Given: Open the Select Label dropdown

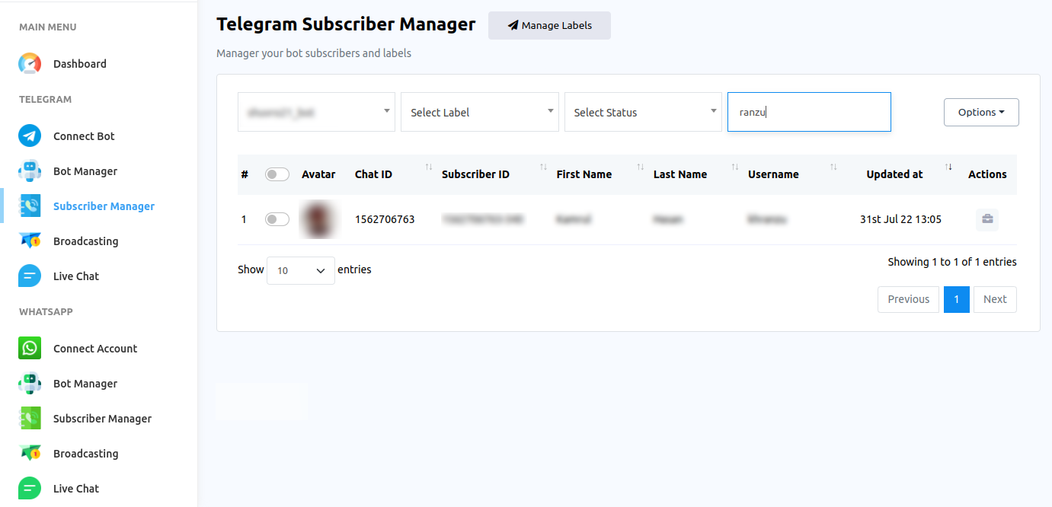Looking at the screenshot, I should 480,112.
